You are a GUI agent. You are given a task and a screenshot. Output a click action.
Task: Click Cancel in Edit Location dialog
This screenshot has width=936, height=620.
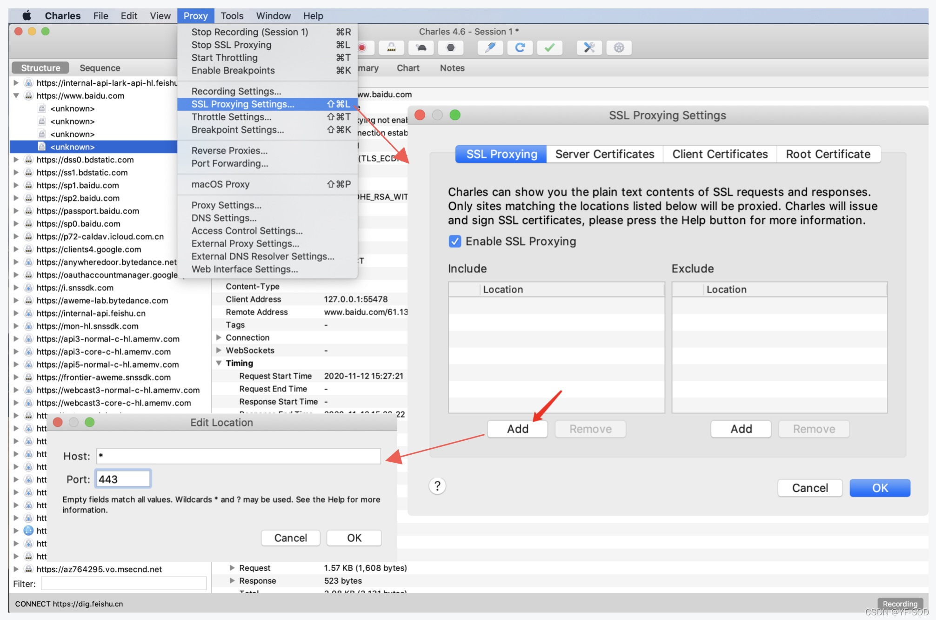(x=290, y=538)
